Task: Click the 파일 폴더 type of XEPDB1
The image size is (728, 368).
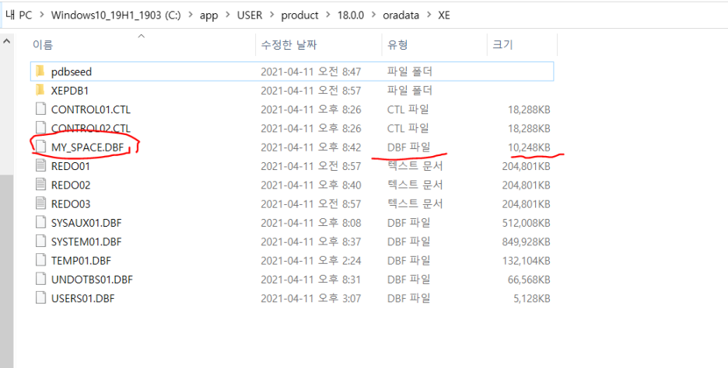Action: [x=409, y=91]
